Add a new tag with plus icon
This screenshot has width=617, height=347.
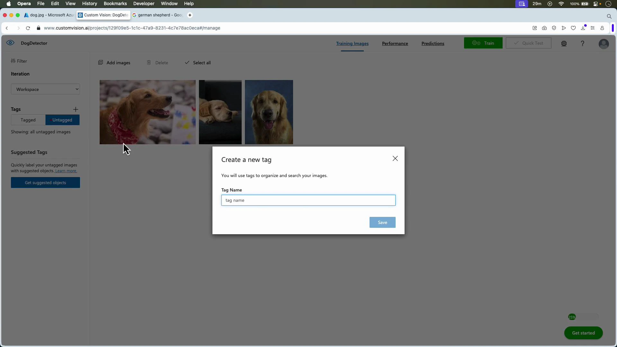(76, 109)
